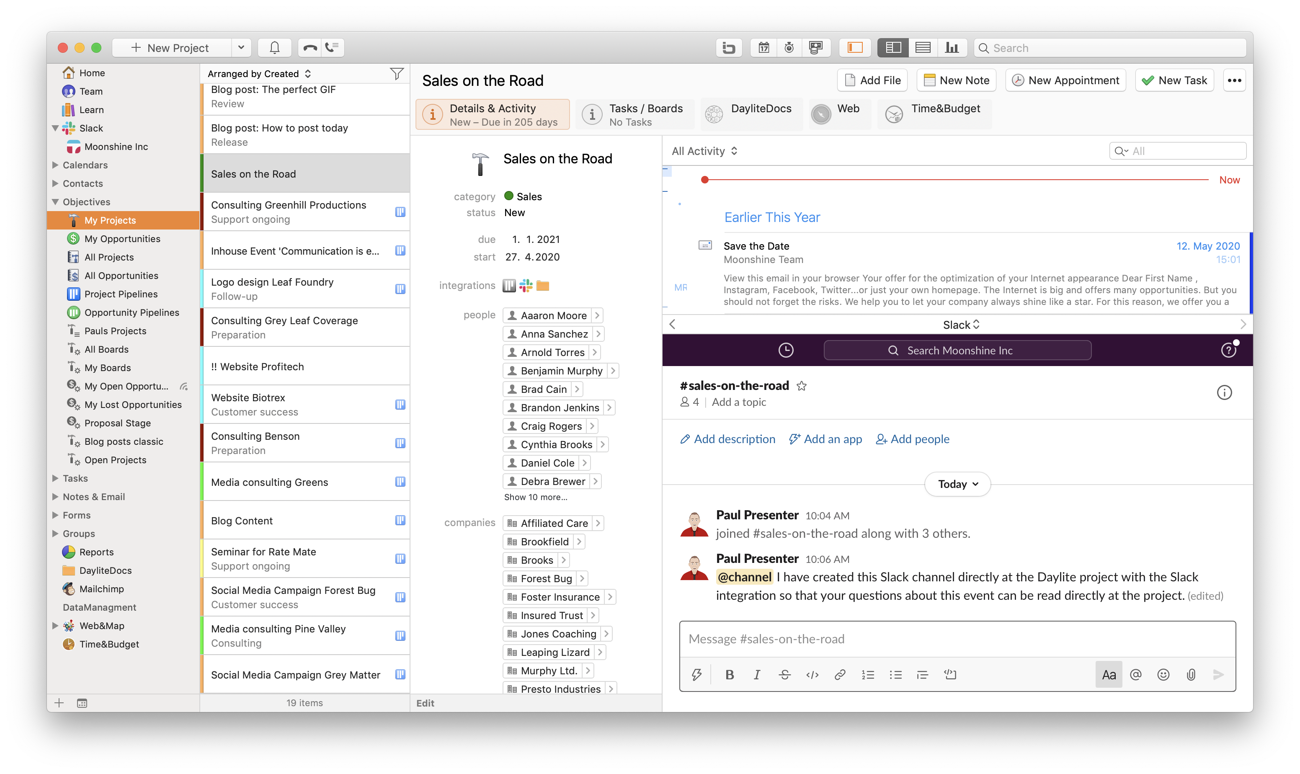The width and height of the screenshot is (1300, 774).
Task: Click the Slack integration icon in details
Action: click(526, 285)
